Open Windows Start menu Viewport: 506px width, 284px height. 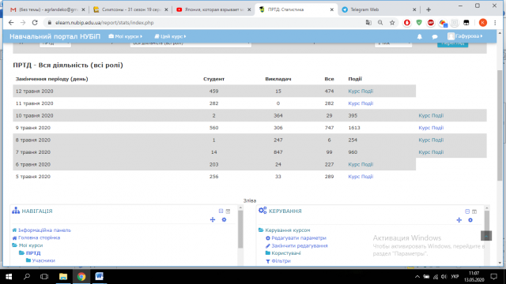pyautogui.click(x=9, y=277)
